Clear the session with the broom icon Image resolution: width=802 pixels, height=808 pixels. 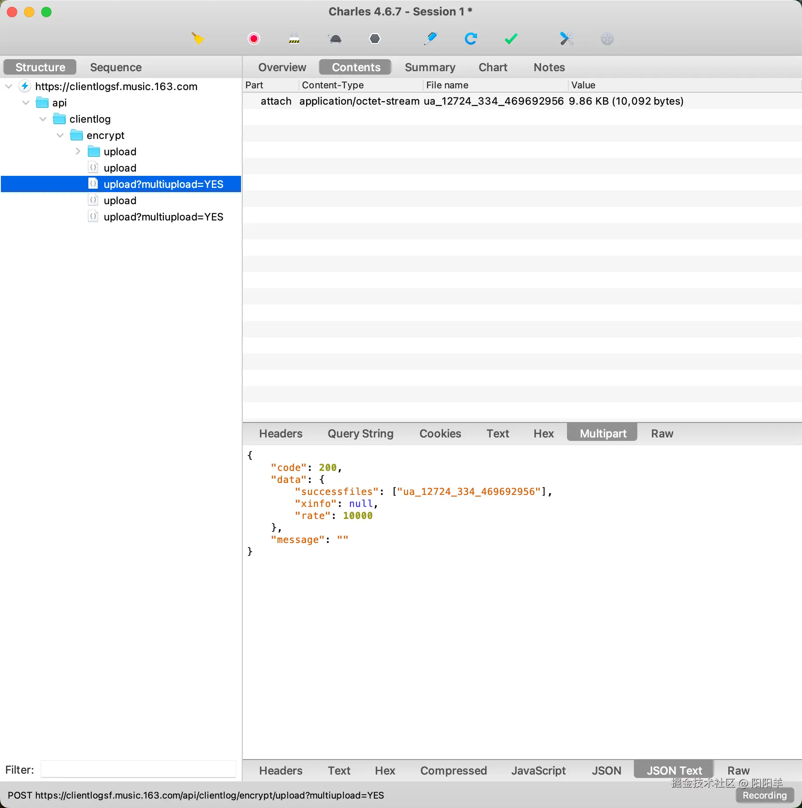198,39
